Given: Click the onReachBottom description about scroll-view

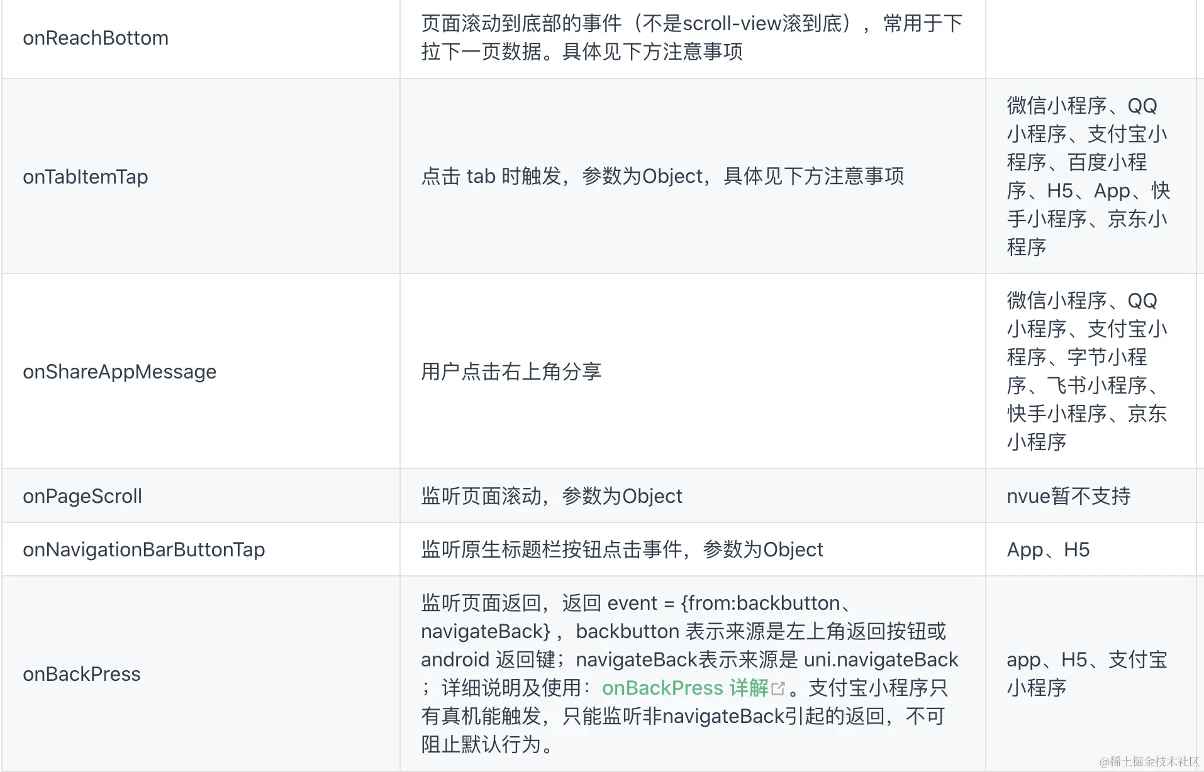Looking at the screenshot, I should point(691,38).
